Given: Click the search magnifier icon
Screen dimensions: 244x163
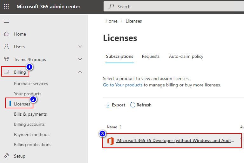Looking at the screenshot, I should [x=111, y=6].
